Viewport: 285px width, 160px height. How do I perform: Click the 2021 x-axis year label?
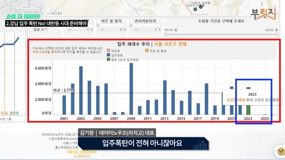click(231, 119)
